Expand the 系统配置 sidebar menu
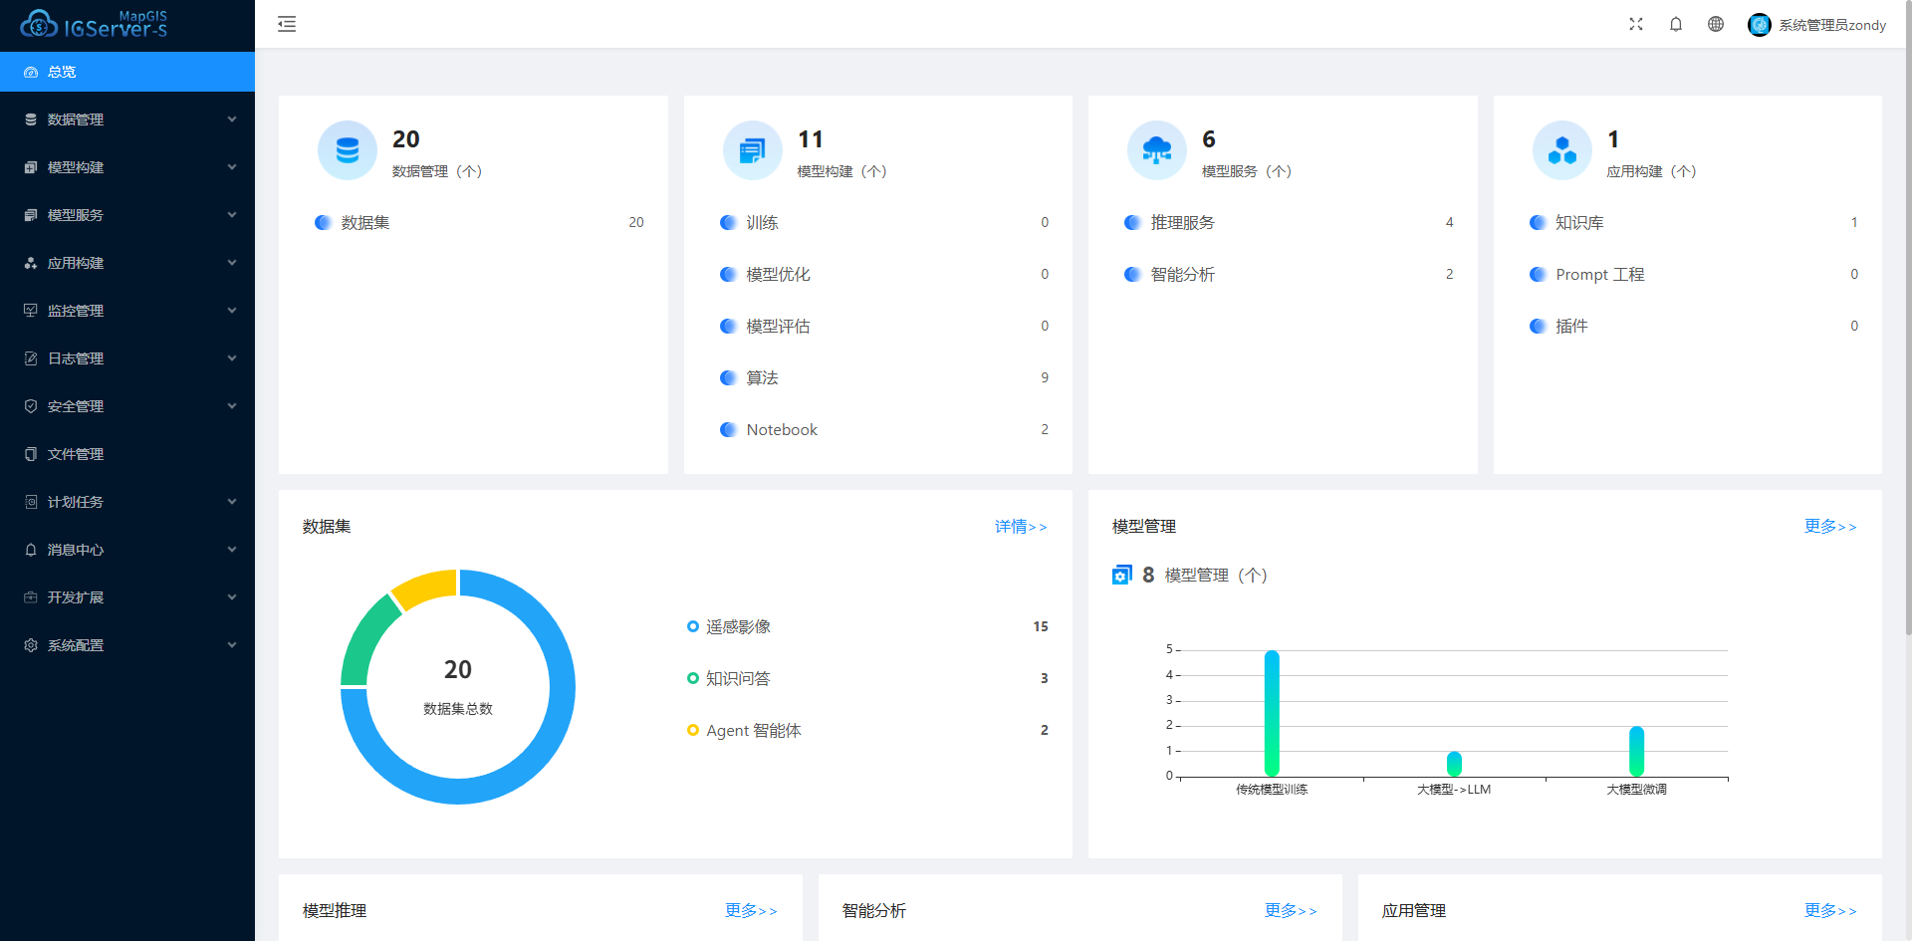The width and height of the screenshot is (1912, 941). pyautogui.click(x=127, y=645)
